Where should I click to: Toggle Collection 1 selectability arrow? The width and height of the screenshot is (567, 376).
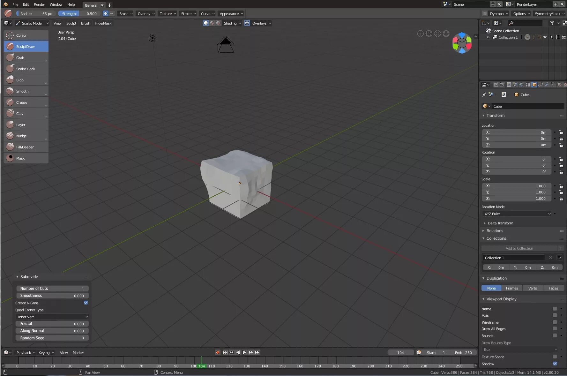tap(551, 37)
